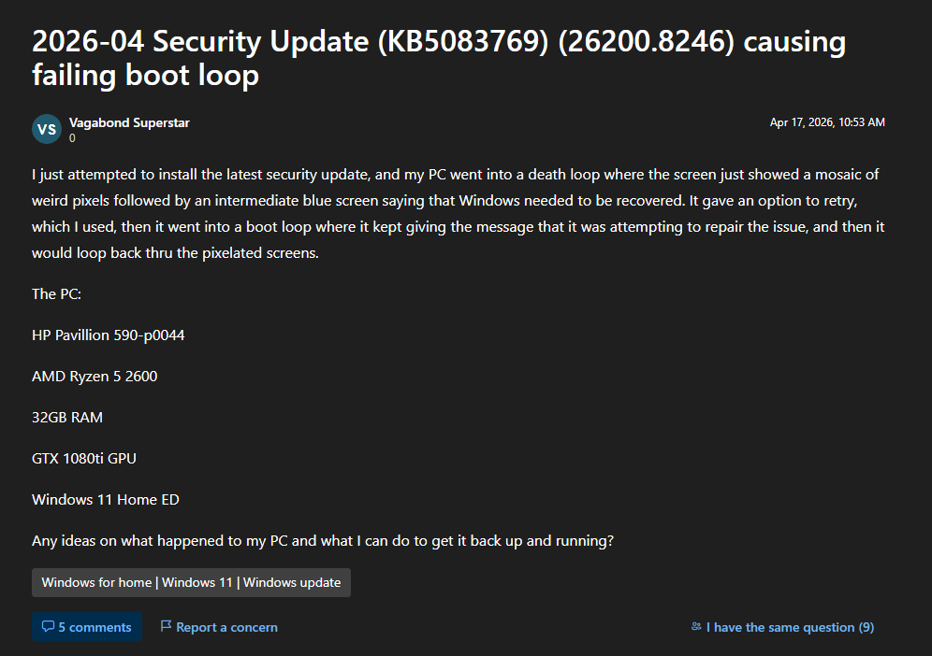Click the VS user avatar icon
932x656 pixels.
[47, 129]
